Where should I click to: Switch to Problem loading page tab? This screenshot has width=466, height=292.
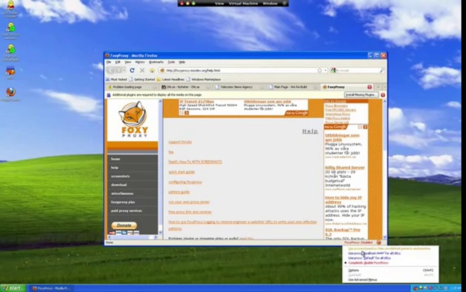132,87
